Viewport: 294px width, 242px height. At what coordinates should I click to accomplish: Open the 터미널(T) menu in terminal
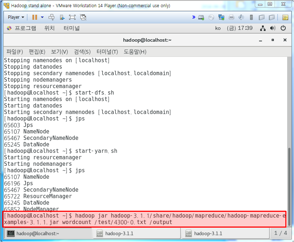[x=107, y=52]
